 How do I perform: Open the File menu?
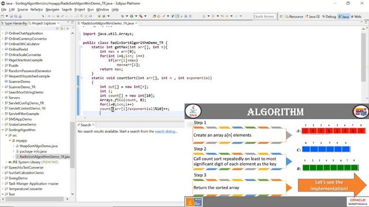tap(4, 10)
